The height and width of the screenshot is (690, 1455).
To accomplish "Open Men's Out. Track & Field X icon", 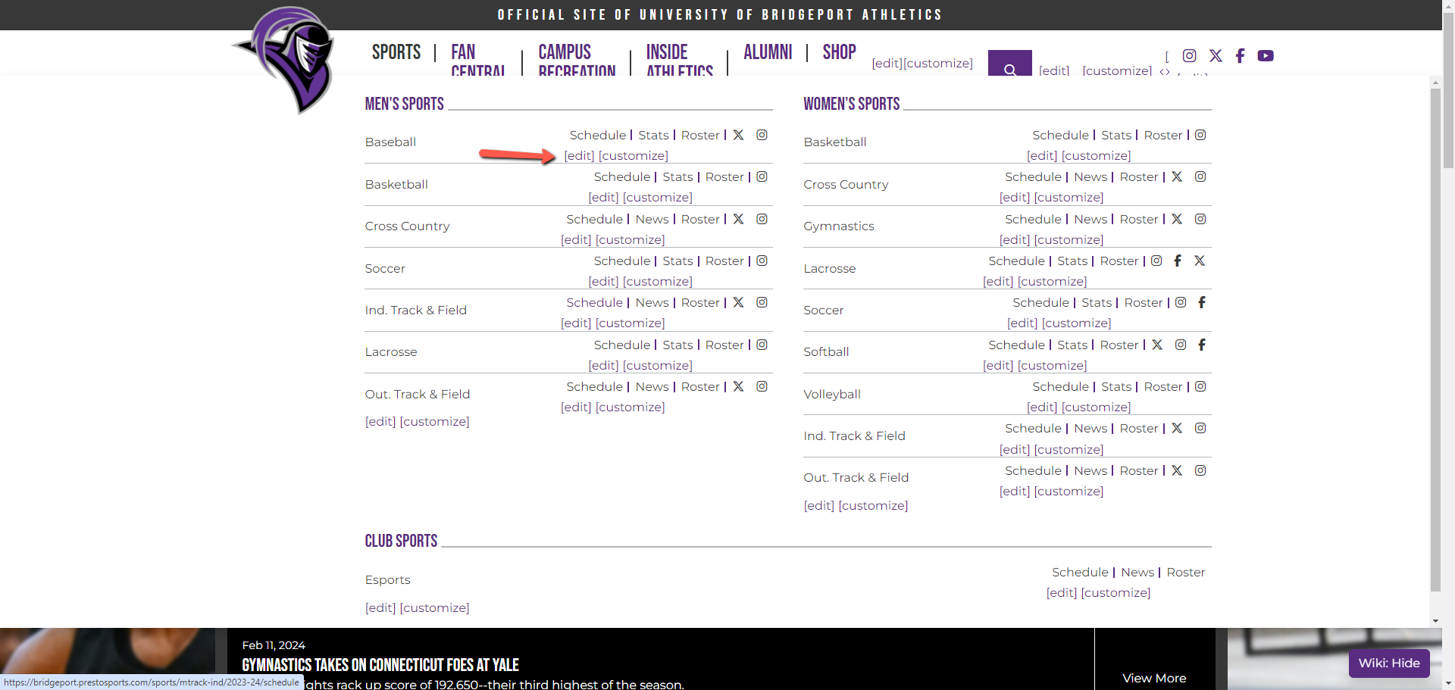I will click(x=738, y=386).
